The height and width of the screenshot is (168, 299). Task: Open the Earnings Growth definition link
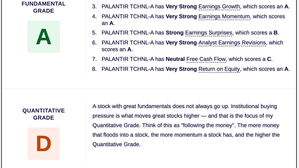pyautogui.click(x=219, y=6)
